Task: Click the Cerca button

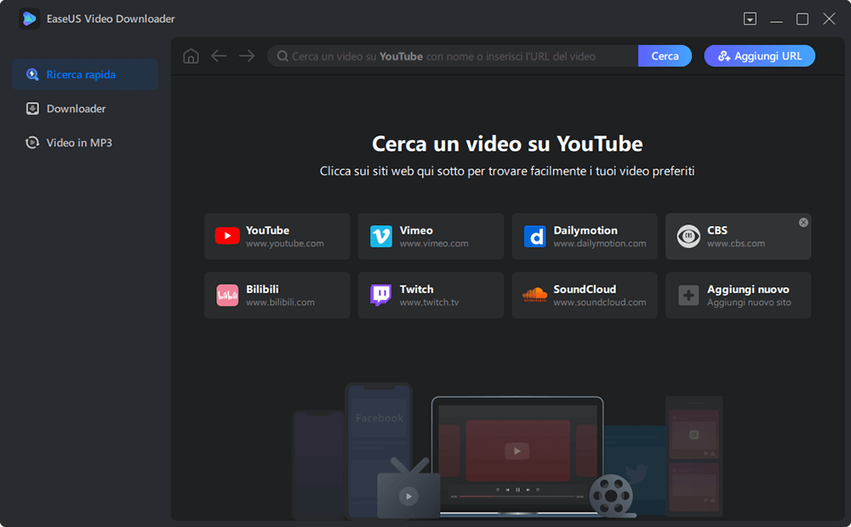Action: [x=665, y=55]
